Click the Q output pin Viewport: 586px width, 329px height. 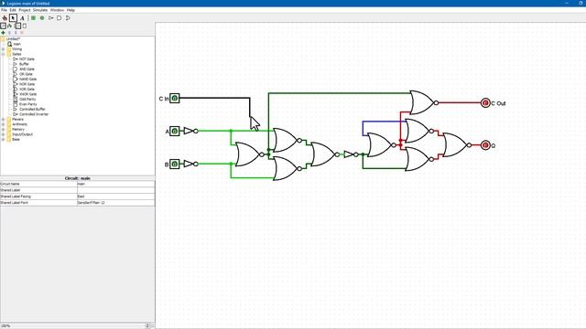(485, 145)
